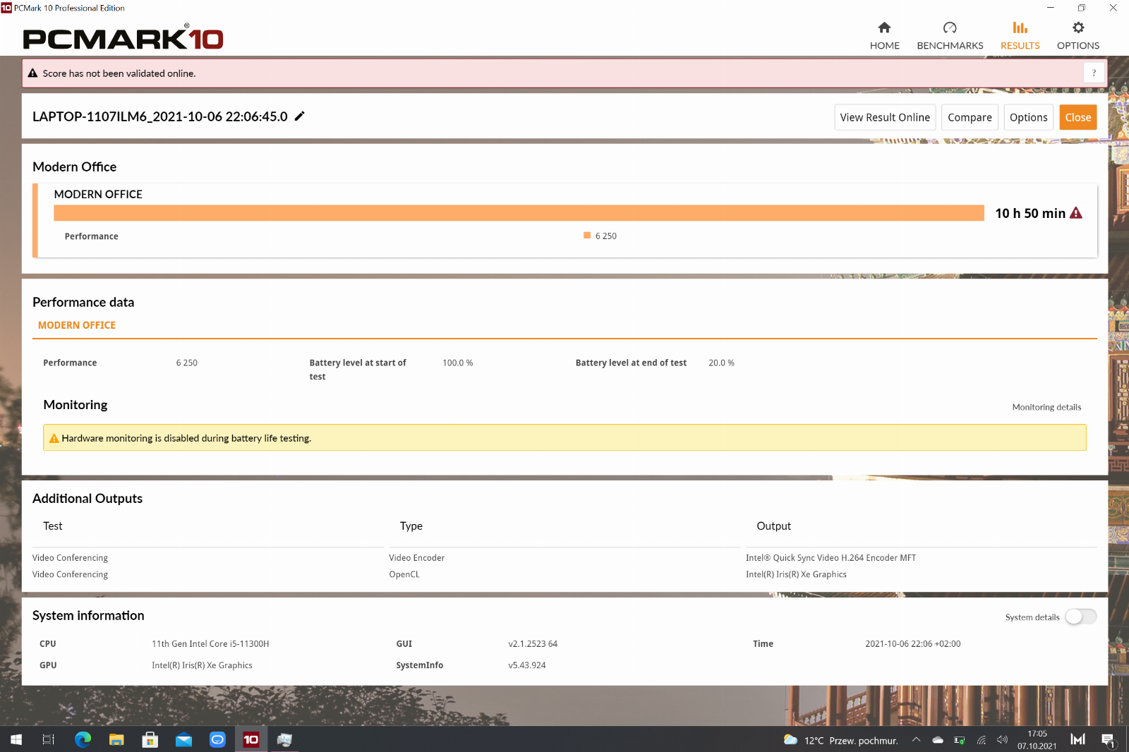Launch Microsoft Edge from the taskbar
Image resolution: width=1129 pixels, height=752 pixels.
coord(83,739)
